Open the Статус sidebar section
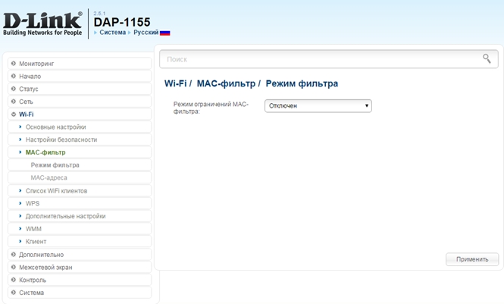This screenshot has height=304, width=504. (x=29, y=89)
